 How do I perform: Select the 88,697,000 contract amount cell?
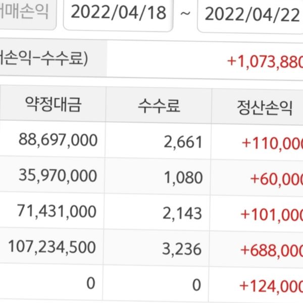(x=58, y=140)
